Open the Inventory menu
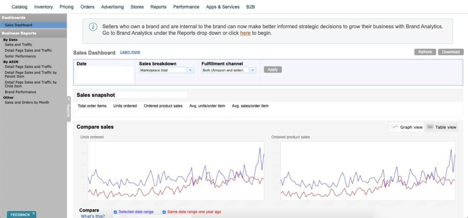Viewport: 468px width, 218px height. [43, 6]
